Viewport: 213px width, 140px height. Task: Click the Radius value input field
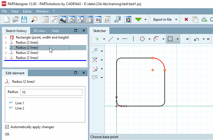point(51,92)
